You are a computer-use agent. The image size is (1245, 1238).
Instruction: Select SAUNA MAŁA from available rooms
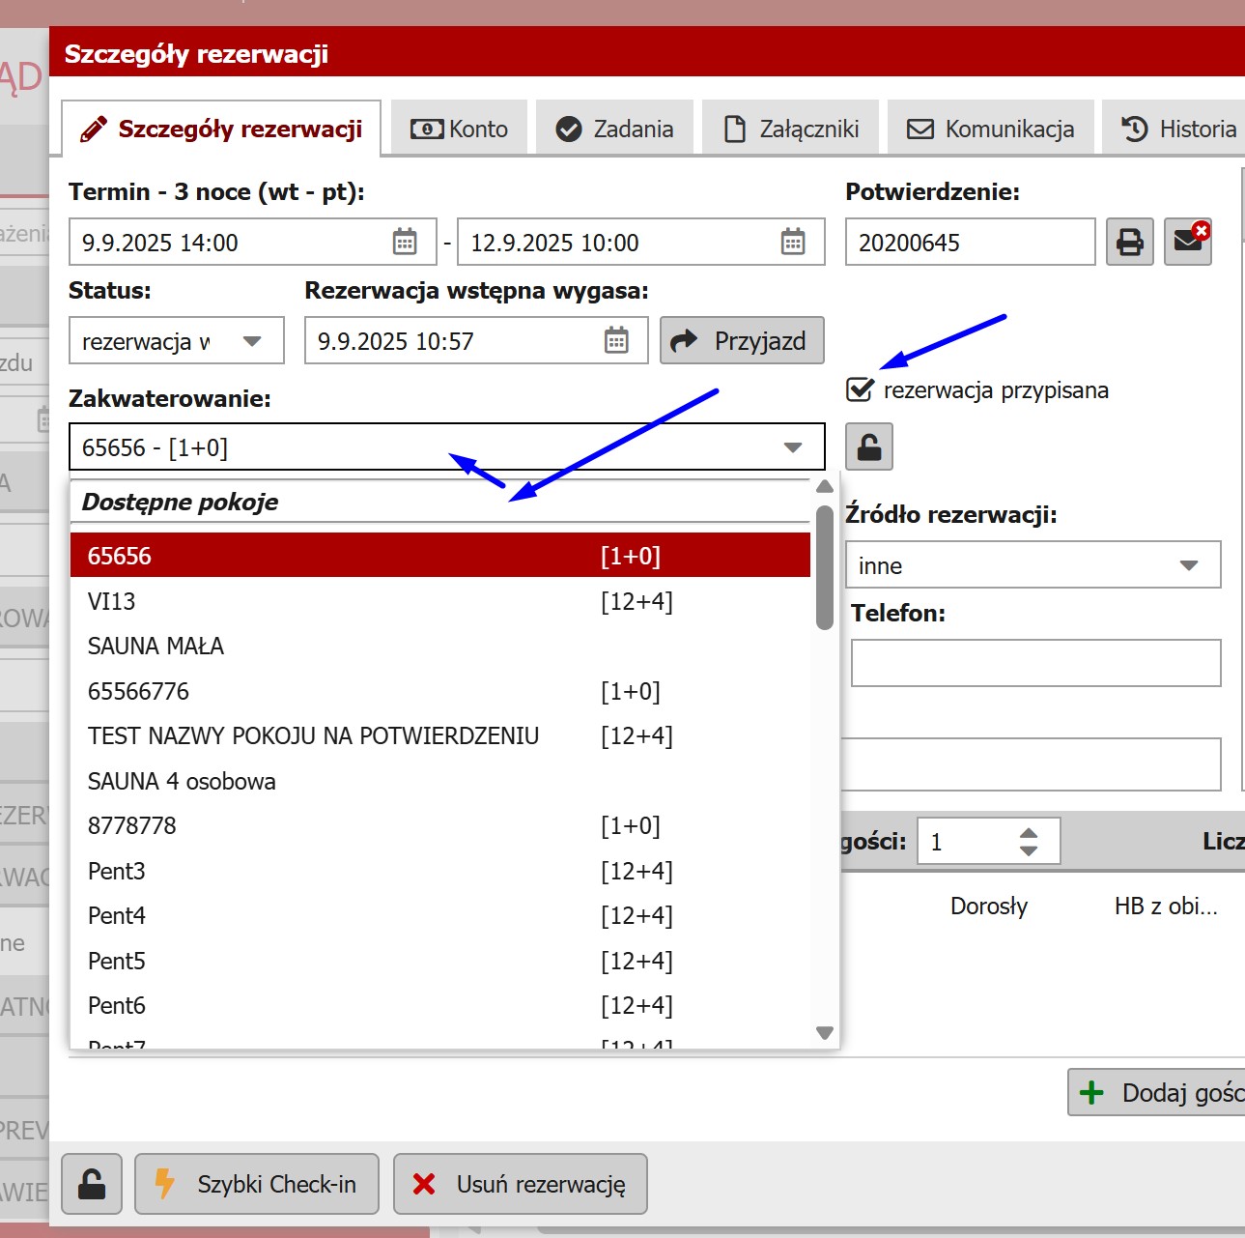[440, 646]
